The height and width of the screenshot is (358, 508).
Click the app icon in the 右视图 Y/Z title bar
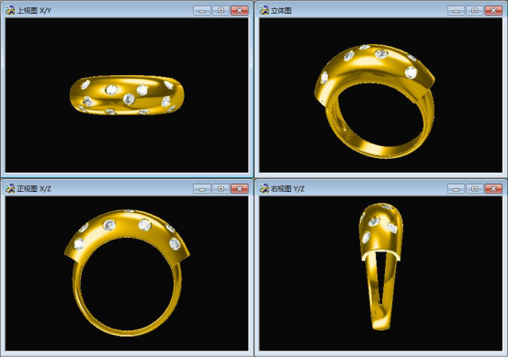264,188
